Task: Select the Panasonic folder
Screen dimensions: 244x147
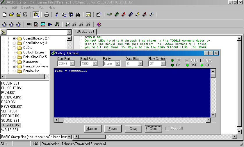Action: point(31,62)
